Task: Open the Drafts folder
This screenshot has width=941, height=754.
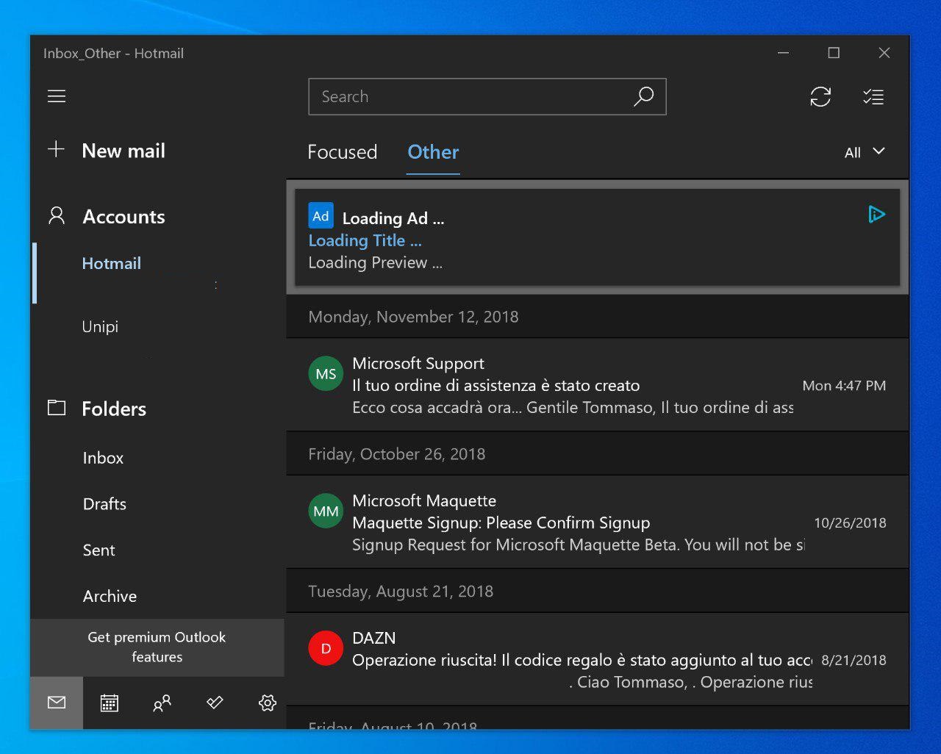Action: coord(104,504)
